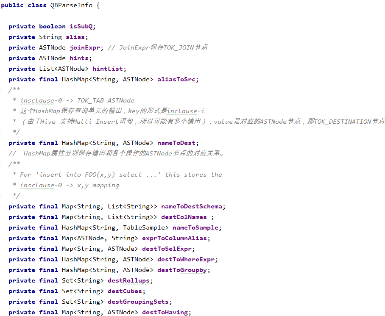Viewport: 385px width, 316px height.
Task: Select the field isSubQ
Action: (x=81, y=27)
